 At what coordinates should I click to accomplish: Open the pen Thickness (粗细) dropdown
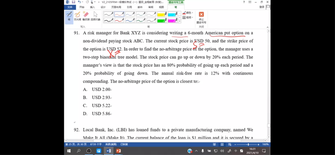coord(188,17)
